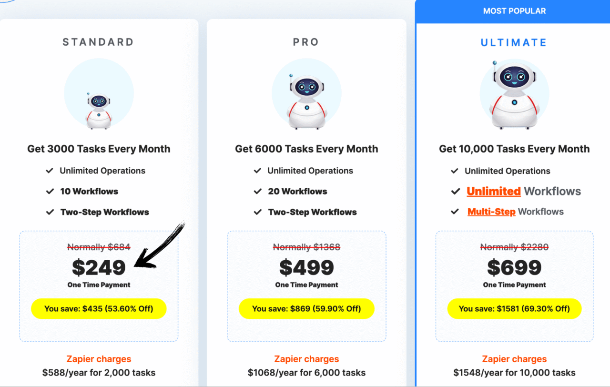Screen dimensions: 610x387
Task: Click Standard's You save $435 badge
Action: (x=99, y=309)
